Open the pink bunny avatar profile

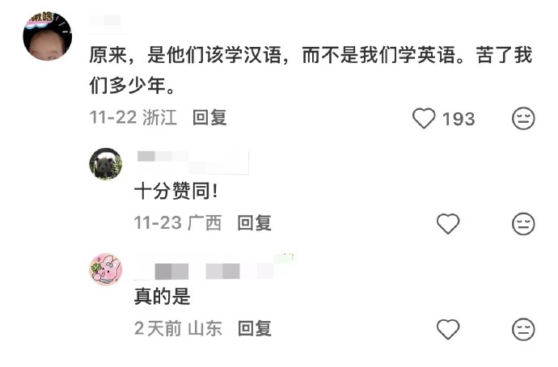point(106,269)
